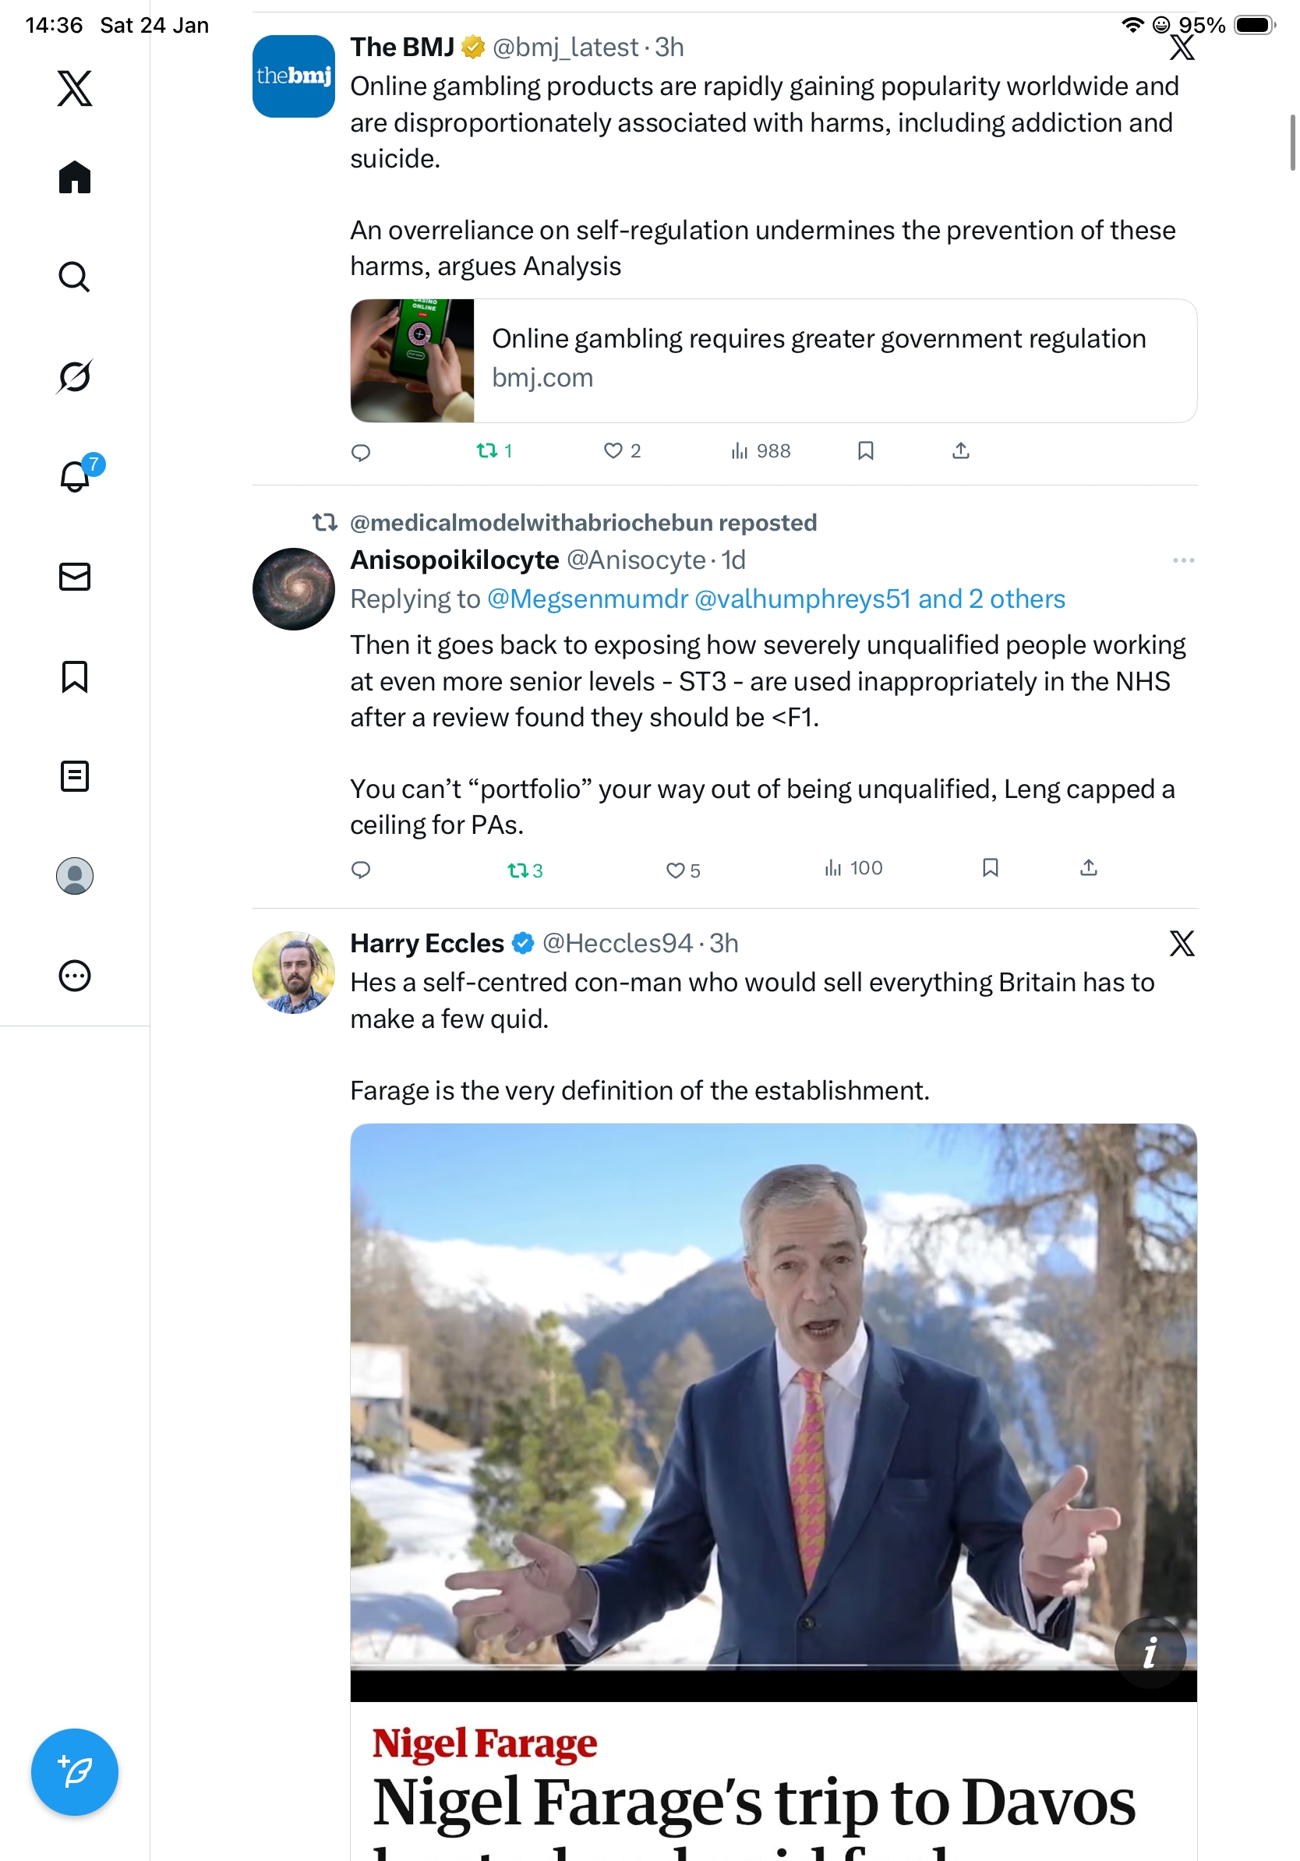1300x1861 pixels.
Task: Open Lists icon in sidebar
Action: click(x=75, y=775)
